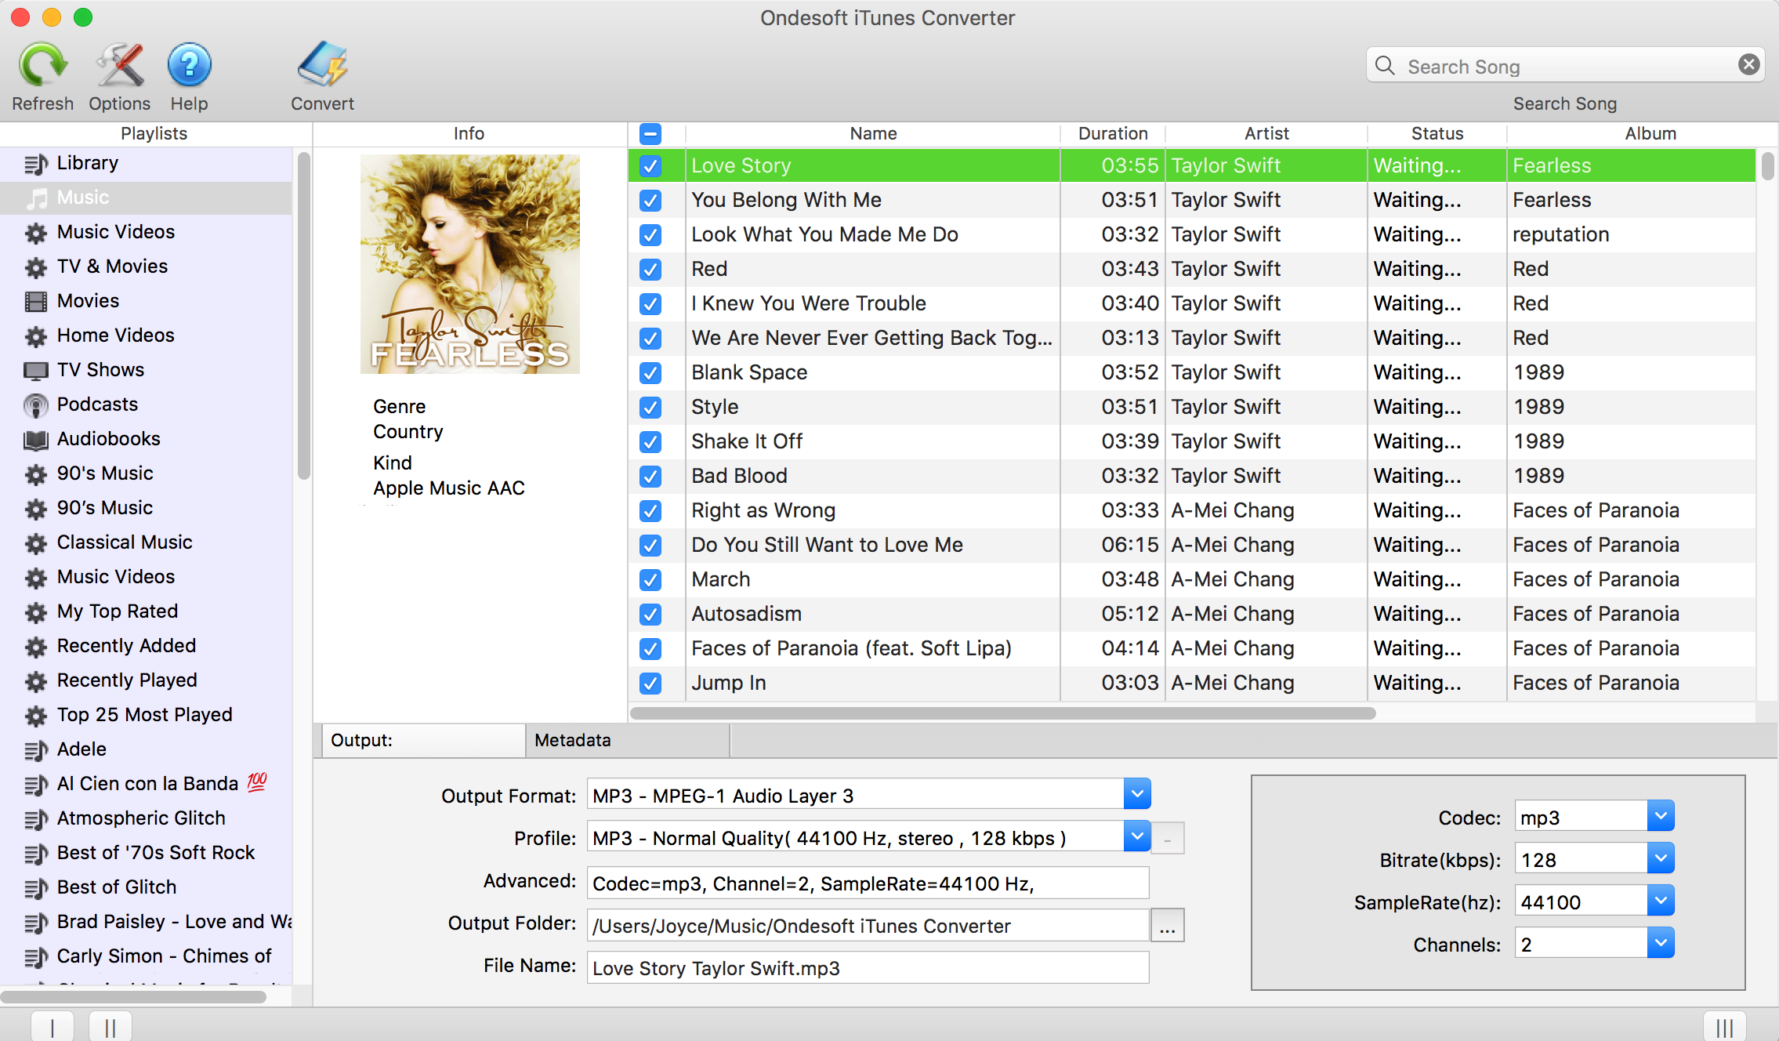Disable checkbox for Bad Blood track
This screenshot has width=1779, height=1041.
click(649, 475)
